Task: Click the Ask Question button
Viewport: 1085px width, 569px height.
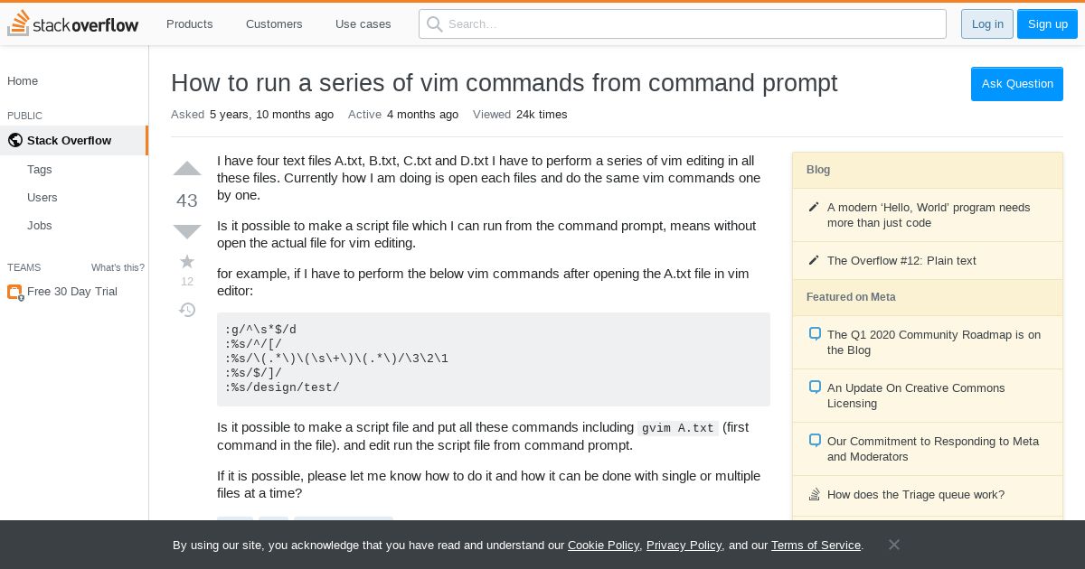Action: 1017,84
